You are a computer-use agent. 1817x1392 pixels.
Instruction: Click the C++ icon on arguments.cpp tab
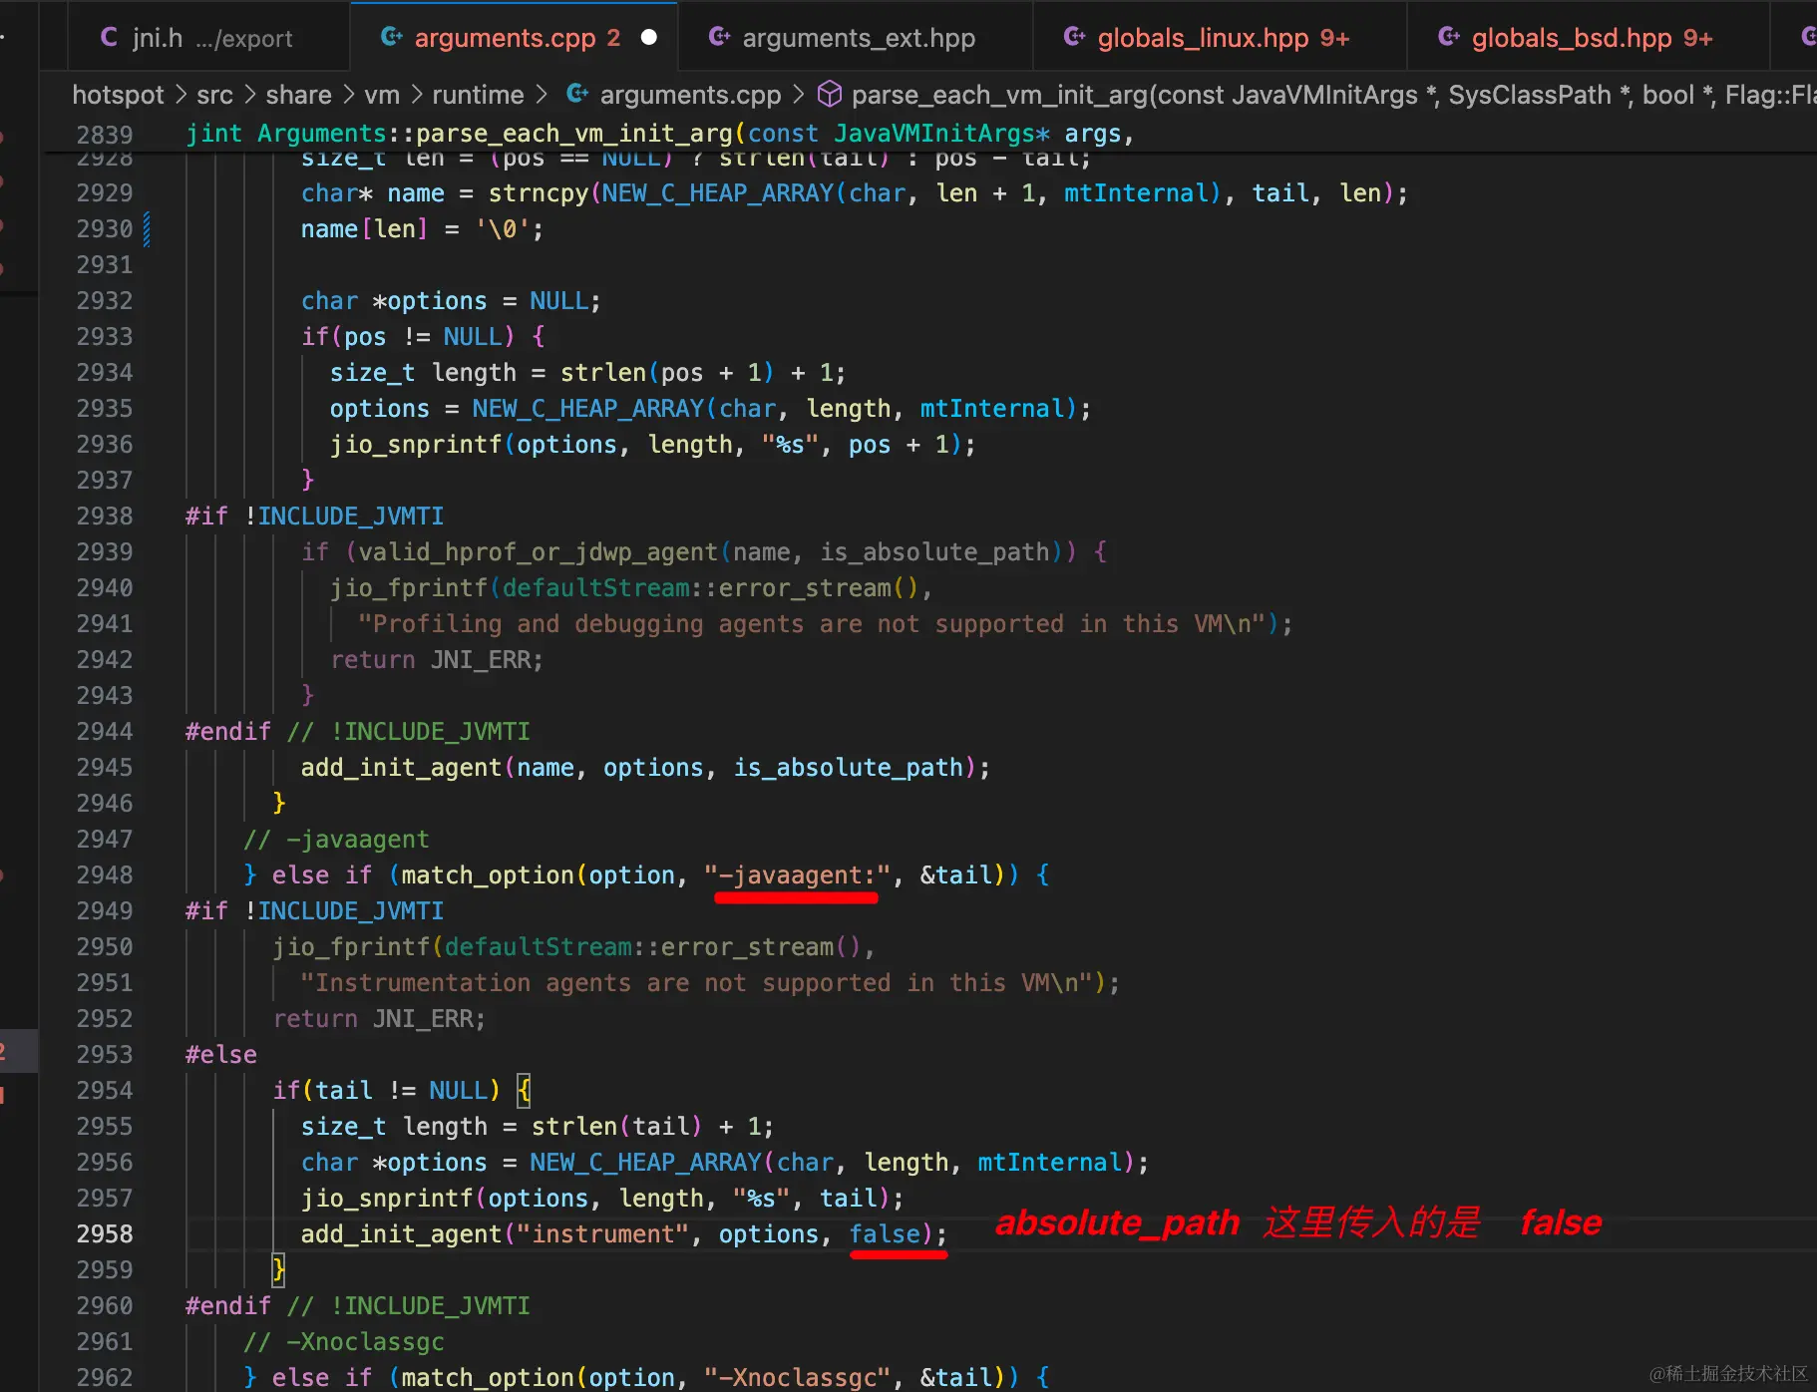392,38
